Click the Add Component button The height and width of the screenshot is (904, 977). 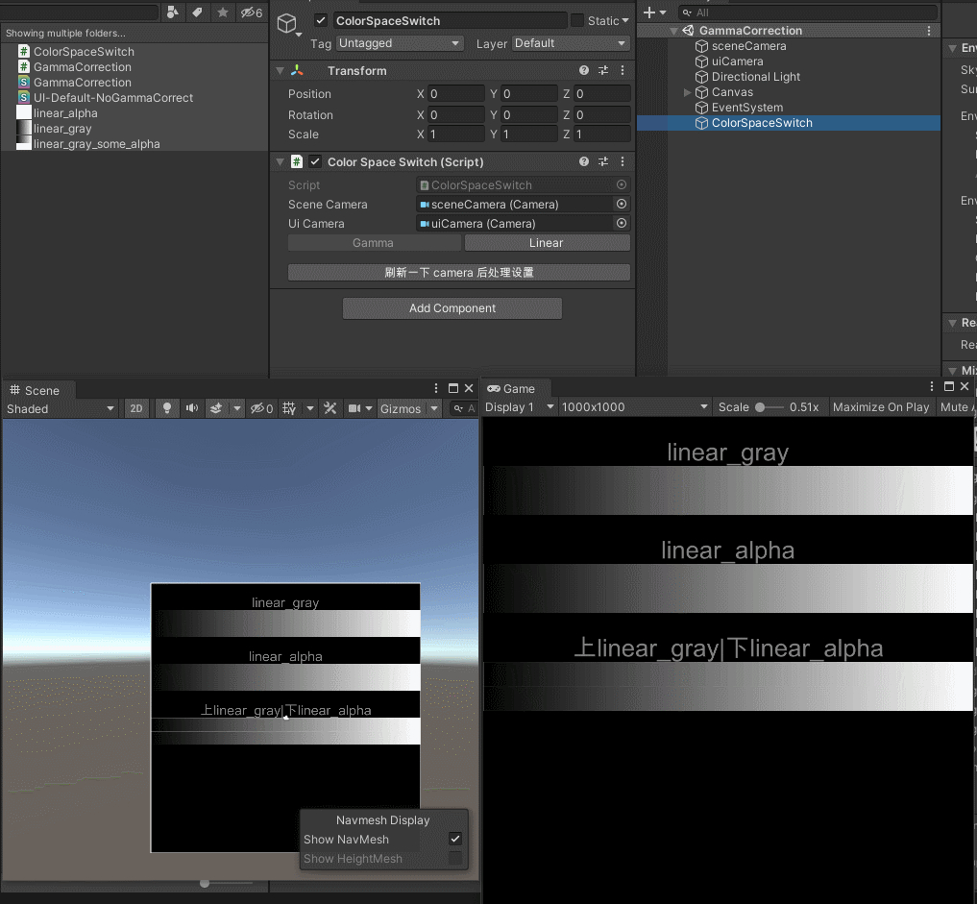click(452, 308)
